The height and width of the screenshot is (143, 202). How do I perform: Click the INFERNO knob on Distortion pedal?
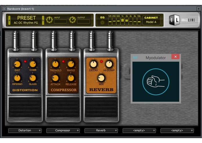point(17,78)
